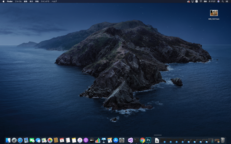
Task: Open the Finder application menu
Action: point(10,1)
